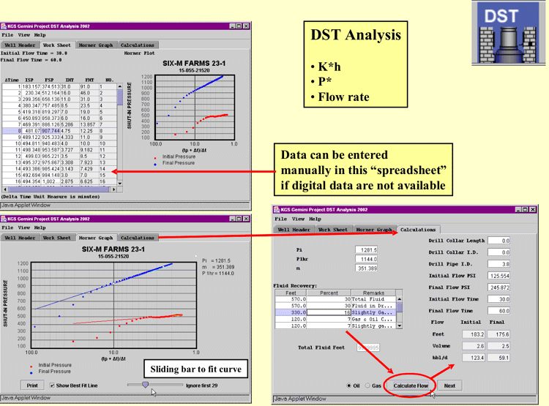Viewport: 549px width, 406px height.
Task: Click the Ignore first slider thumb
Action: pyautogui.click(x=146, y=385)
